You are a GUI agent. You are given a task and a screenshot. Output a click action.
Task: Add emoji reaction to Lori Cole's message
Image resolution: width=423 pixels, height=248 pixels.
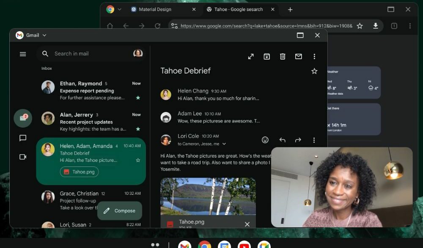point(265,140)
